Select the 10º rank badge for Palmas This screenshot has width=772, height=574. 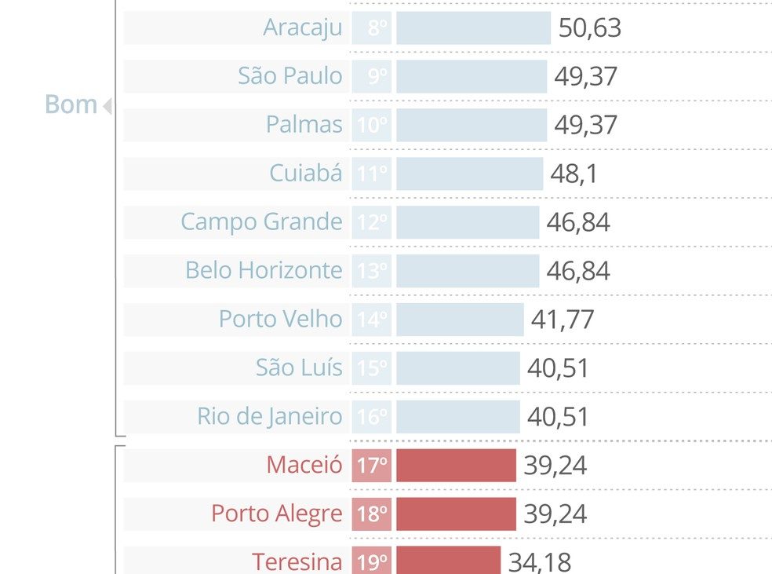pos(372,125)
